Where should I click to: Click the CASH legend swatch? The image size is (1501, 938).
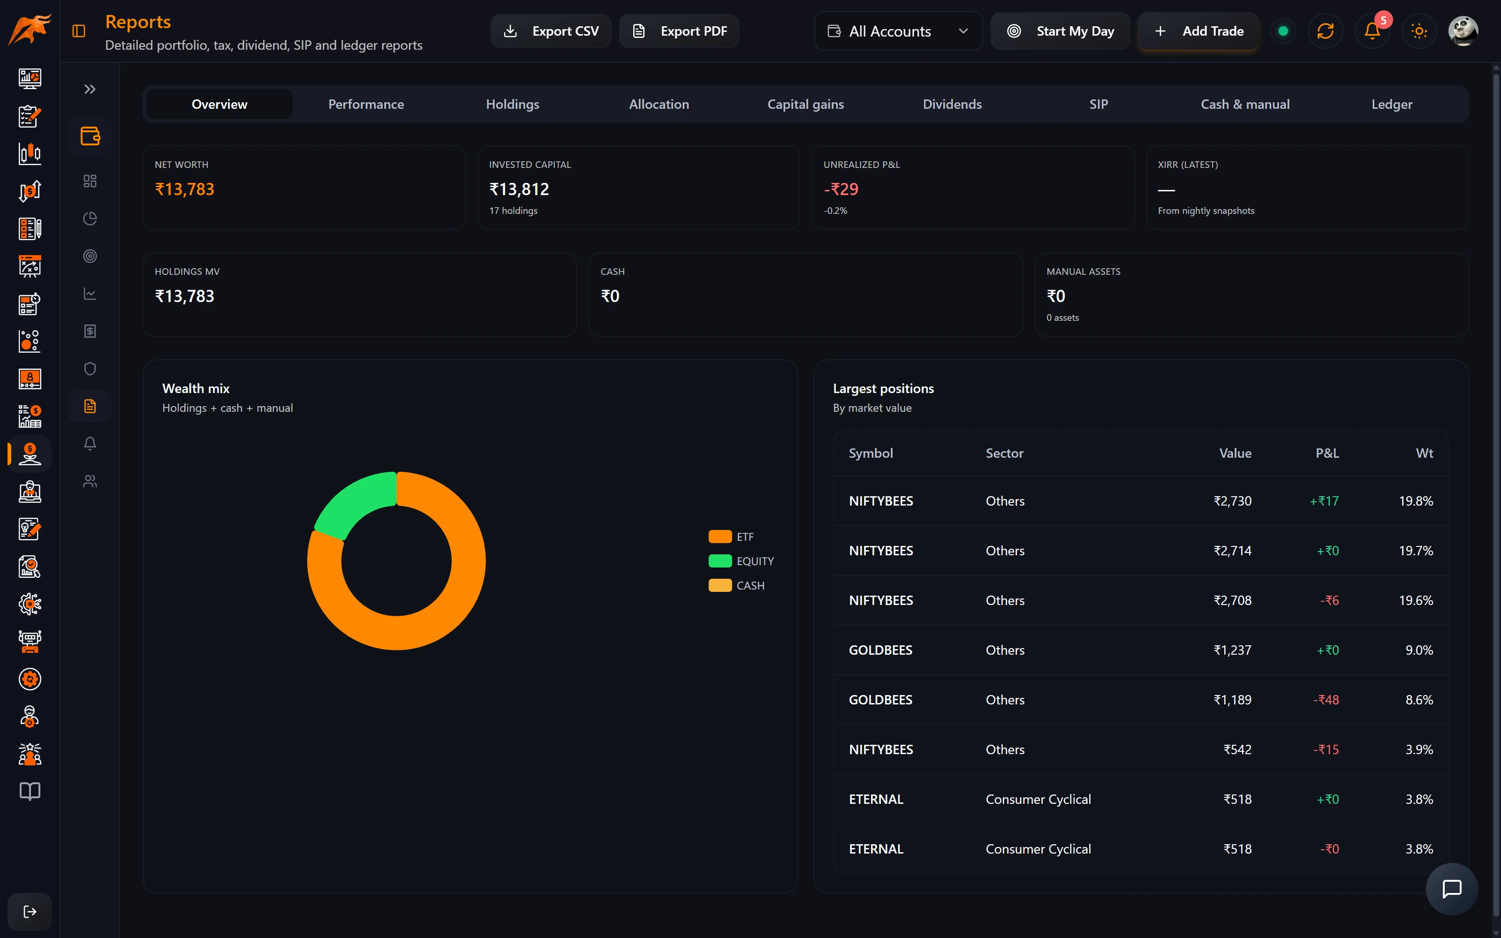point(720,586)
